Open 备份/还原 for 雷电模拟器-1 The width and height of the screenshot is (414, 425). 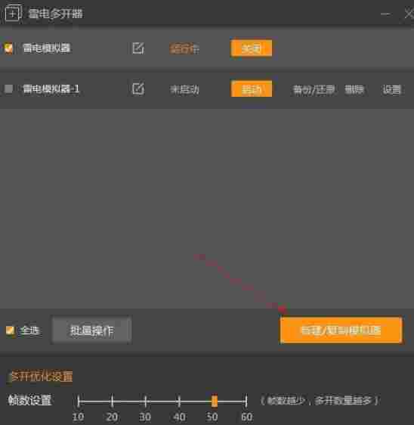click(x=314, y=89)
